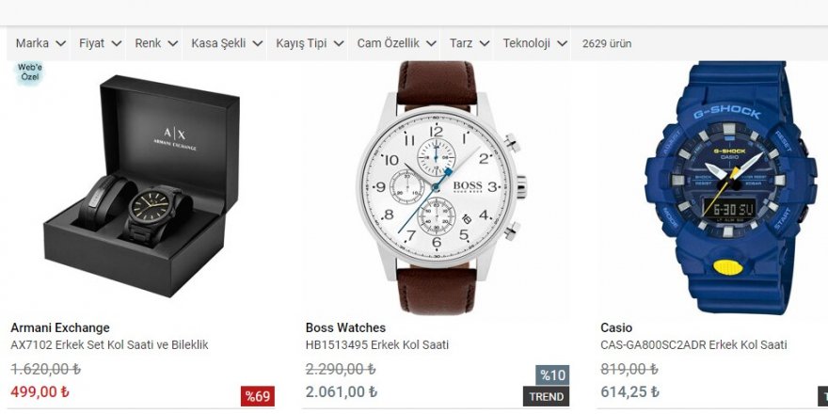The width and height of the screenshot is (828, 414).
Task: Open AX7102 Erkek Set Kol Saati product
Action: 109,344
